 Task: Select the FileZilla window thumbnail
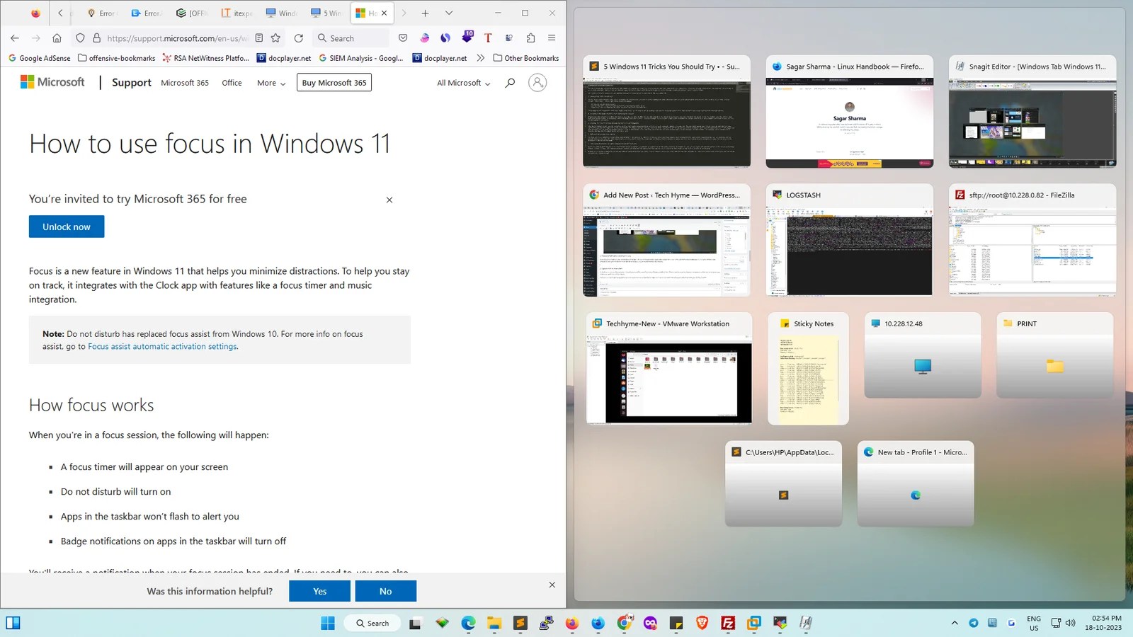click(1032, 240)
